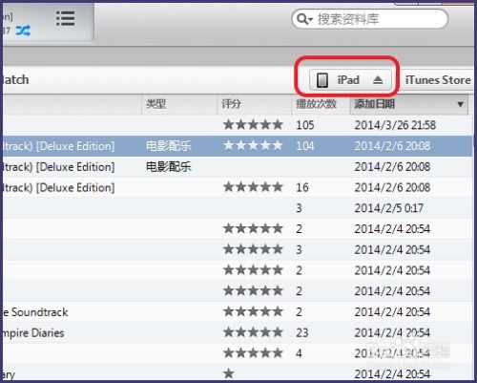Eject iPad with the eject icon

[x=378, y=80]
